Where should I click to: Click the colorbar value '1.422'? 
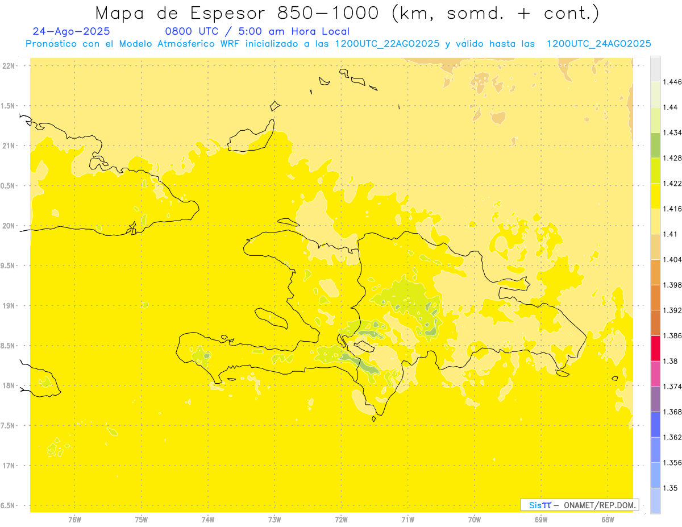tap(672, 184)
